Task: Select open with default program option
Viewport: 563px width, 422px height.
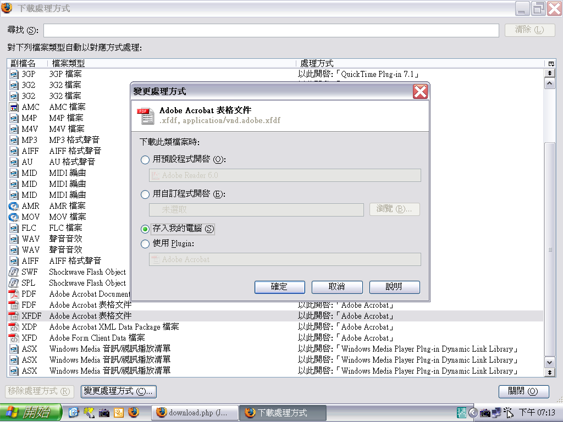Action: (145, 160)
